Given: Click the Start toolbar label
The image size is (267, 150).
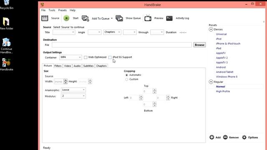Looking at the screenshot, I should [x=76, y=18].
